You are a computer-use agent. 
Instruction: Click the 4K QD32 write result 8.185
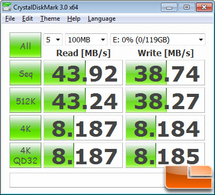(165, 155)
